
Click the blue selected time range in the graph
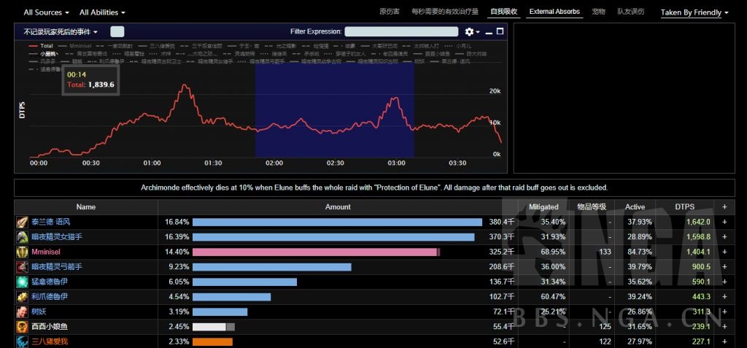(x=334, y=110)
